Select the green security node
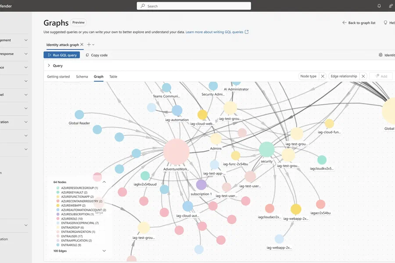Viewport: 395px width, 263px height. tap(266, 149)
